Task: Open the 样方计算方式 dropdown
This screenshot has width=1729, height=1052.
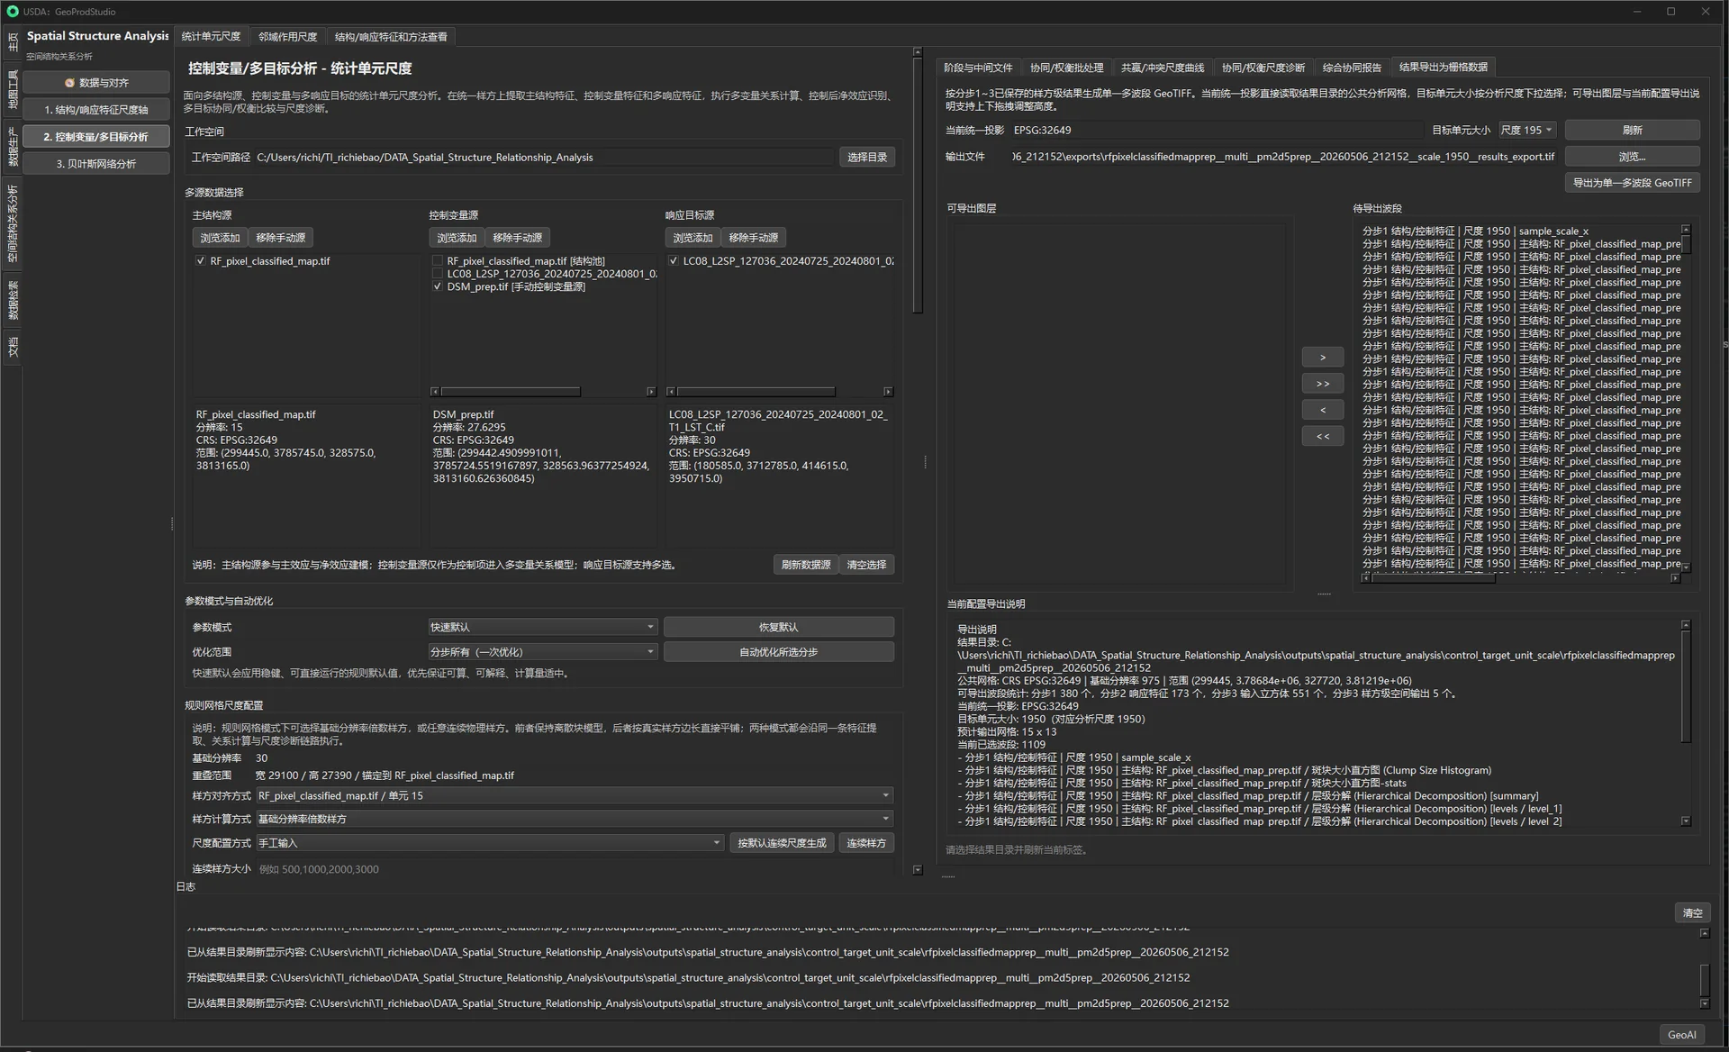Action: [x=574, y=819]
